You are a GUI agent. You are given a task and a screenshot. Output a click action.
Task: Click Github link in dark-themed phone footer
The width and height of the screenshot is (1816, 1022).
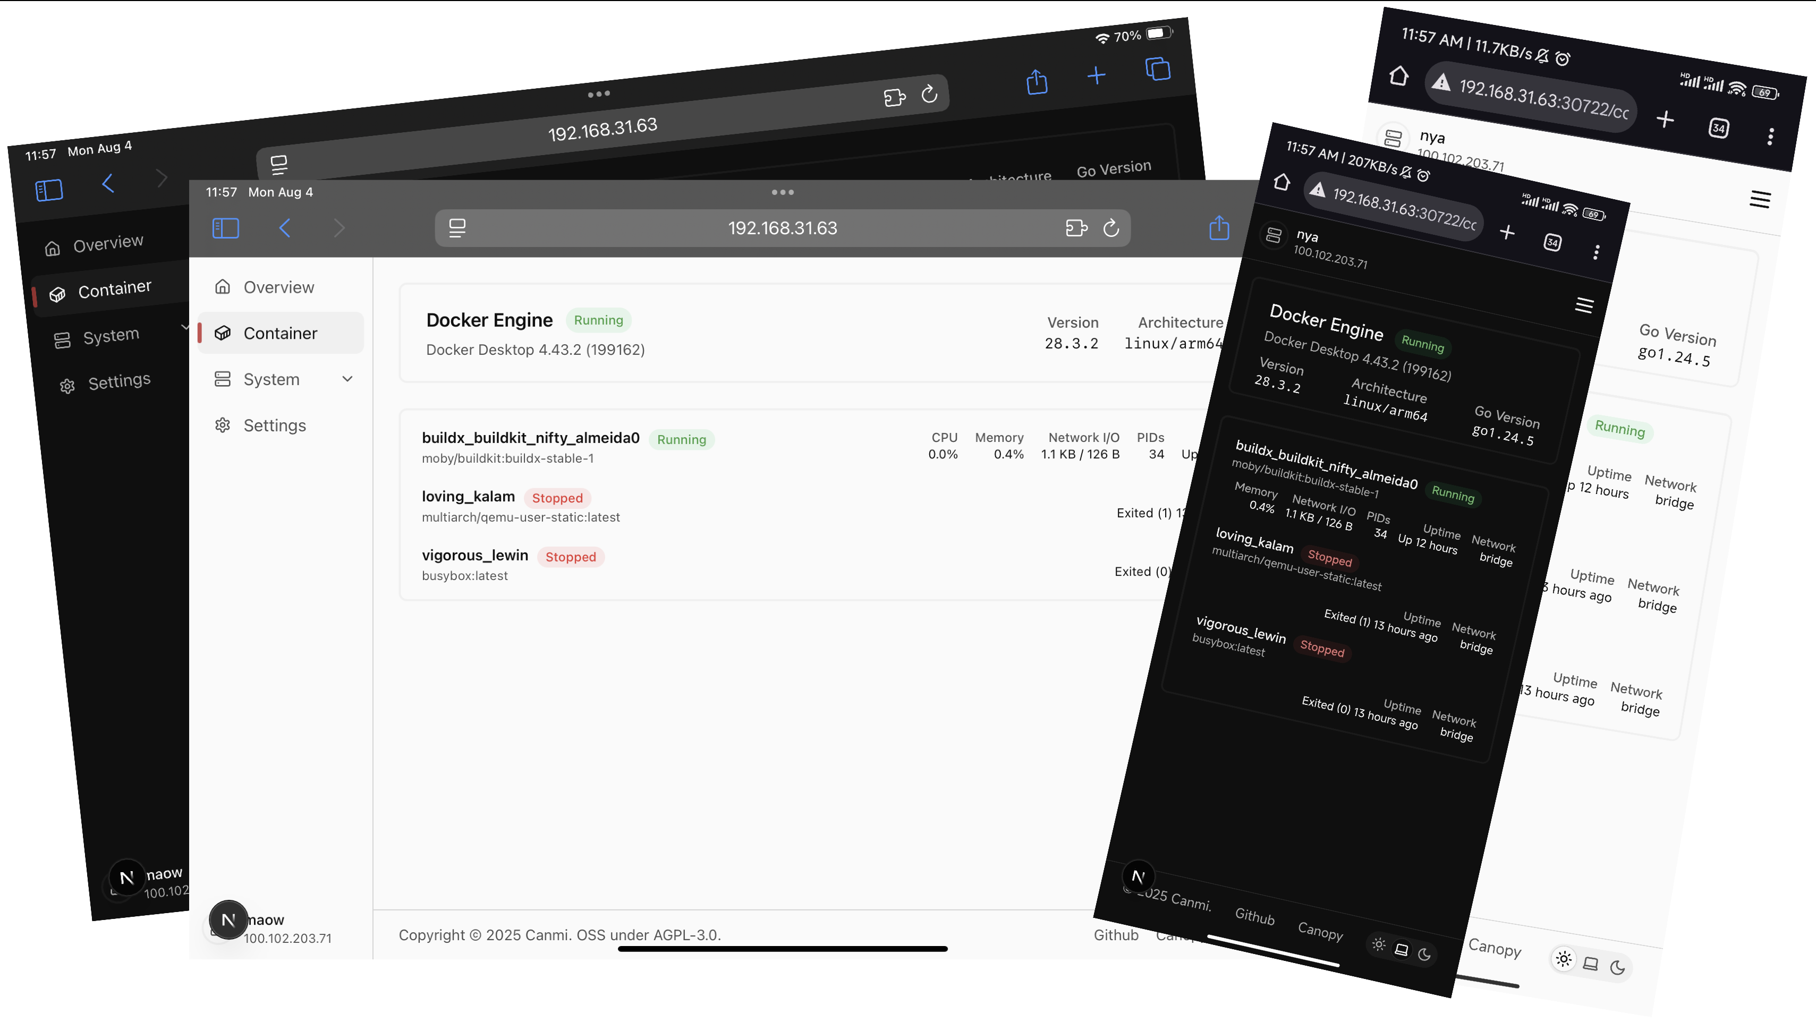pos(1254,916)
